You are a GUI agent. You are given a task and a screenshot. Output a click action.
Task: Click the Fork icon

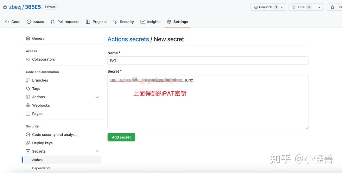pos(294,7)
